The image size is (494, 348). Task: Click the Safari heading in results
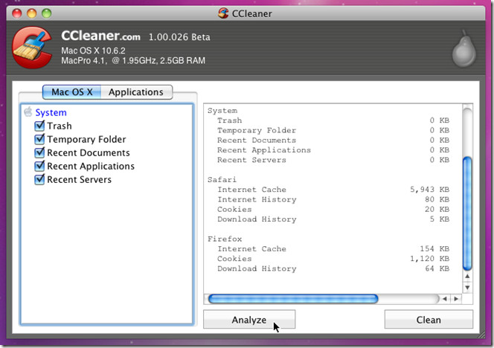222,179
